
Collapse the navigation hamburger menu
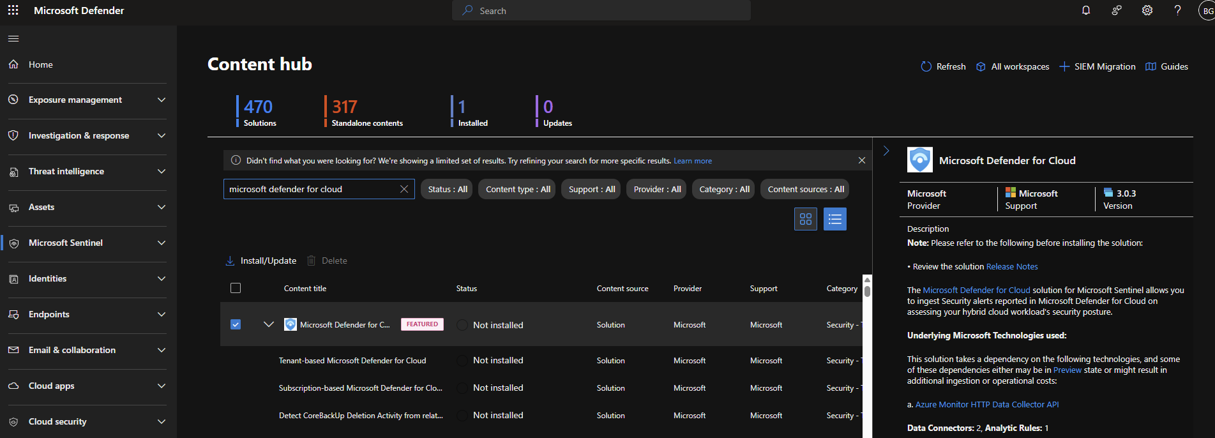(13, 39)
